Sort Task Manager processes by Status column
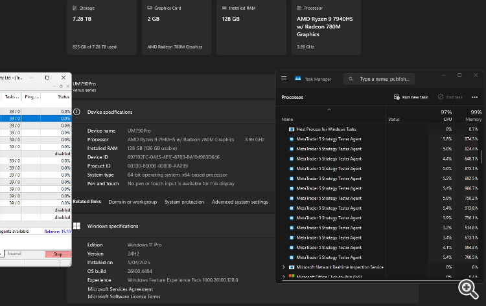The width and height of the screenshot is (486, 306). (x=393, y=119)
